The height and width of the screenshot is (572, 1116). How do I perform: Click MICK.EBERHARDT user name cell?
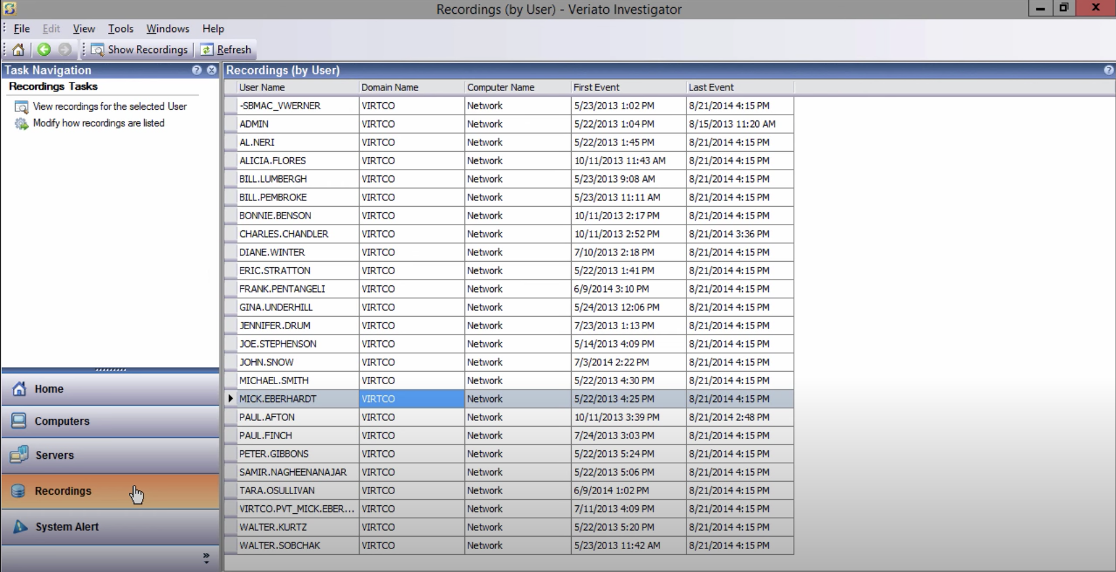298,399
